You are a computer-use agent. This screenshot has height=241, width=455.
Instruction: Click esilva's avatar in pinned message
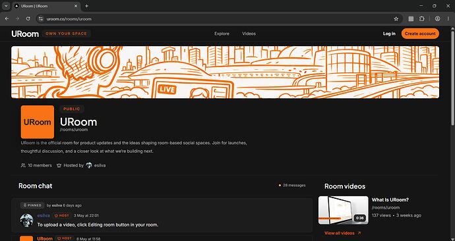tap(26, 221)
